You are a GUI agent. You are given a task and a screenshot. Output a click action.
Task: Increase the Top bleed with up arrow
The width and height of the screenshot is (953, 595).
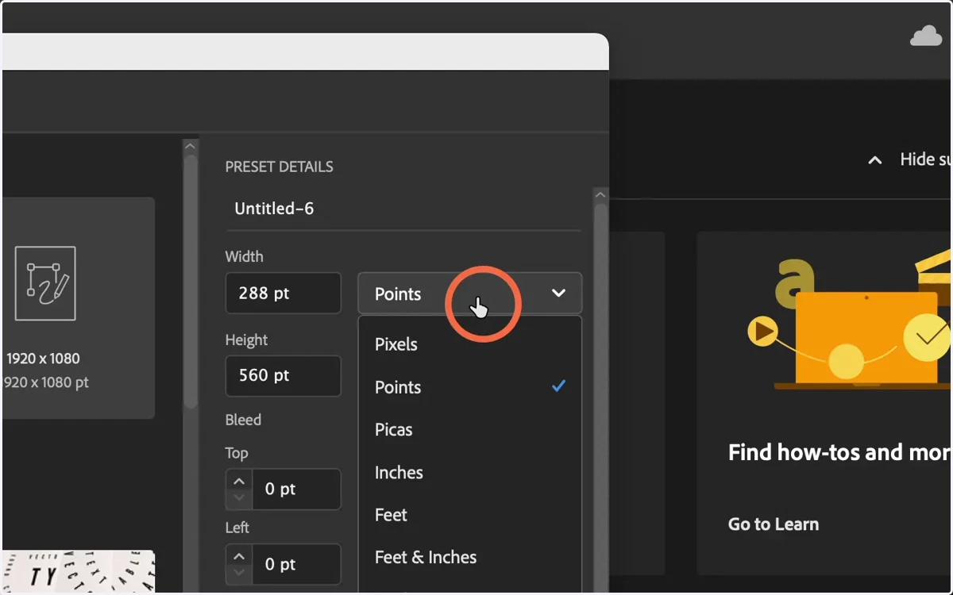pos(239,480)
